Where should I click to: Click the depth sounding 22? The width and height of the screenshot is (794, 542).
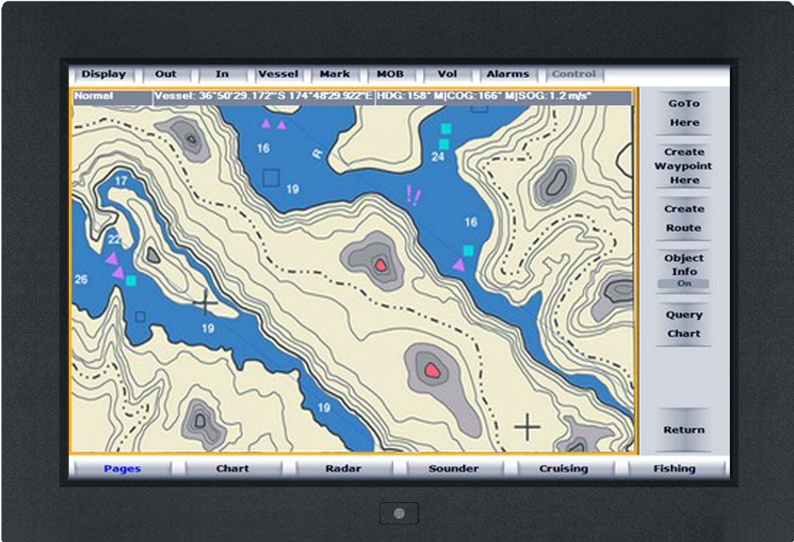(x=115, y=239)
